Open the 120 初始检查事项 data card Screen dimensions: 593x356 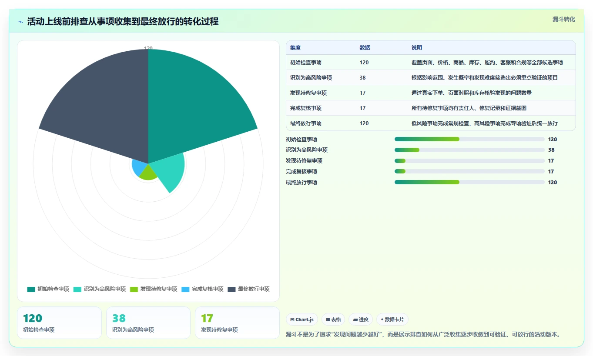(59, 323)
